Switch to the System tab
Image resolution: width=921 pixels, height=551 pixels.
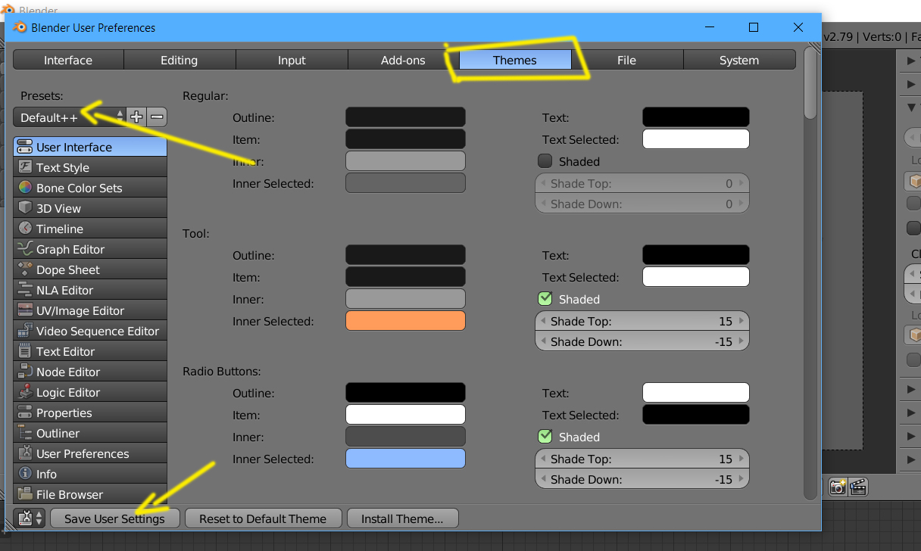click(x=739, y=60)
